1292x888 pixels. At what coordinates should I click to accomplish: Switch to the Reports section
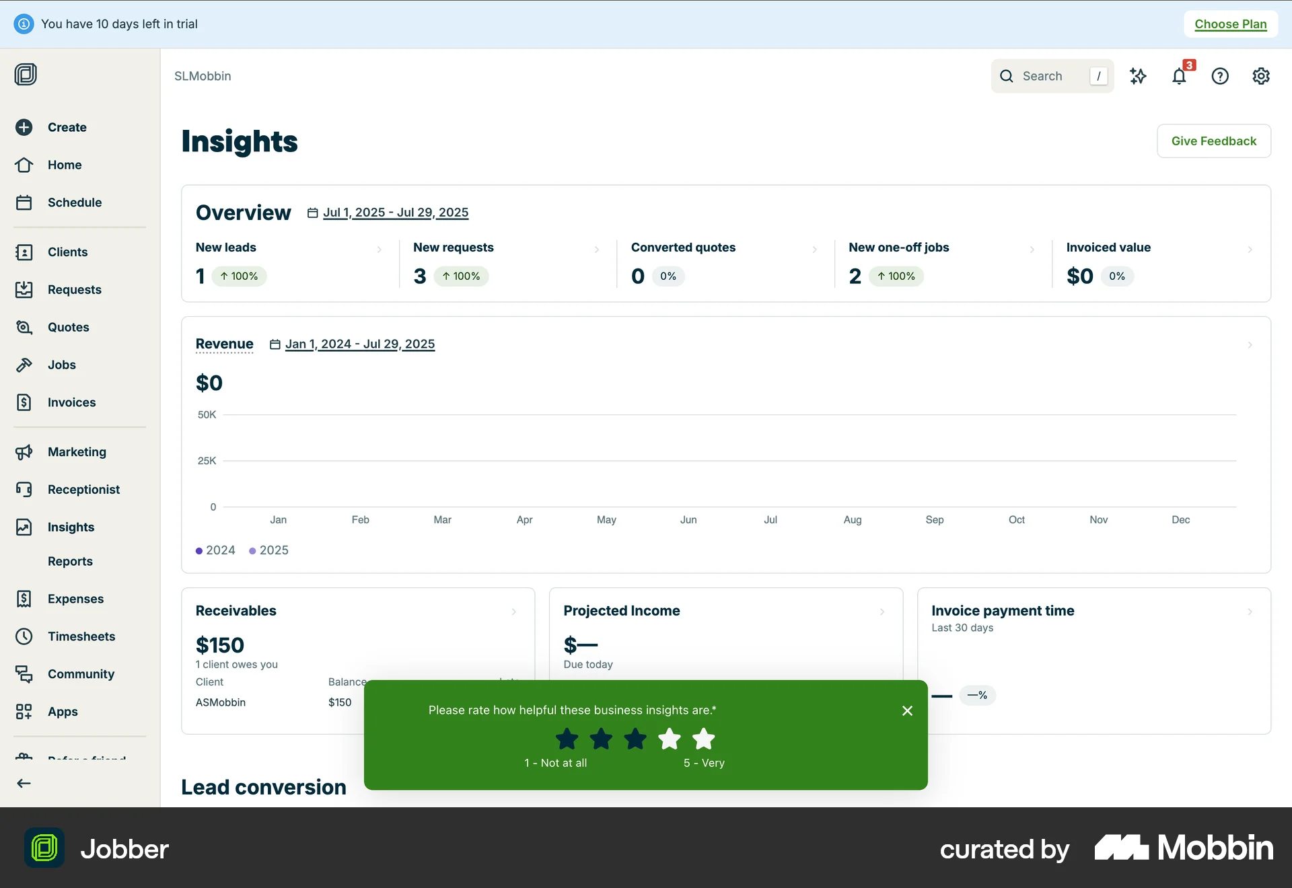point(69,561)
